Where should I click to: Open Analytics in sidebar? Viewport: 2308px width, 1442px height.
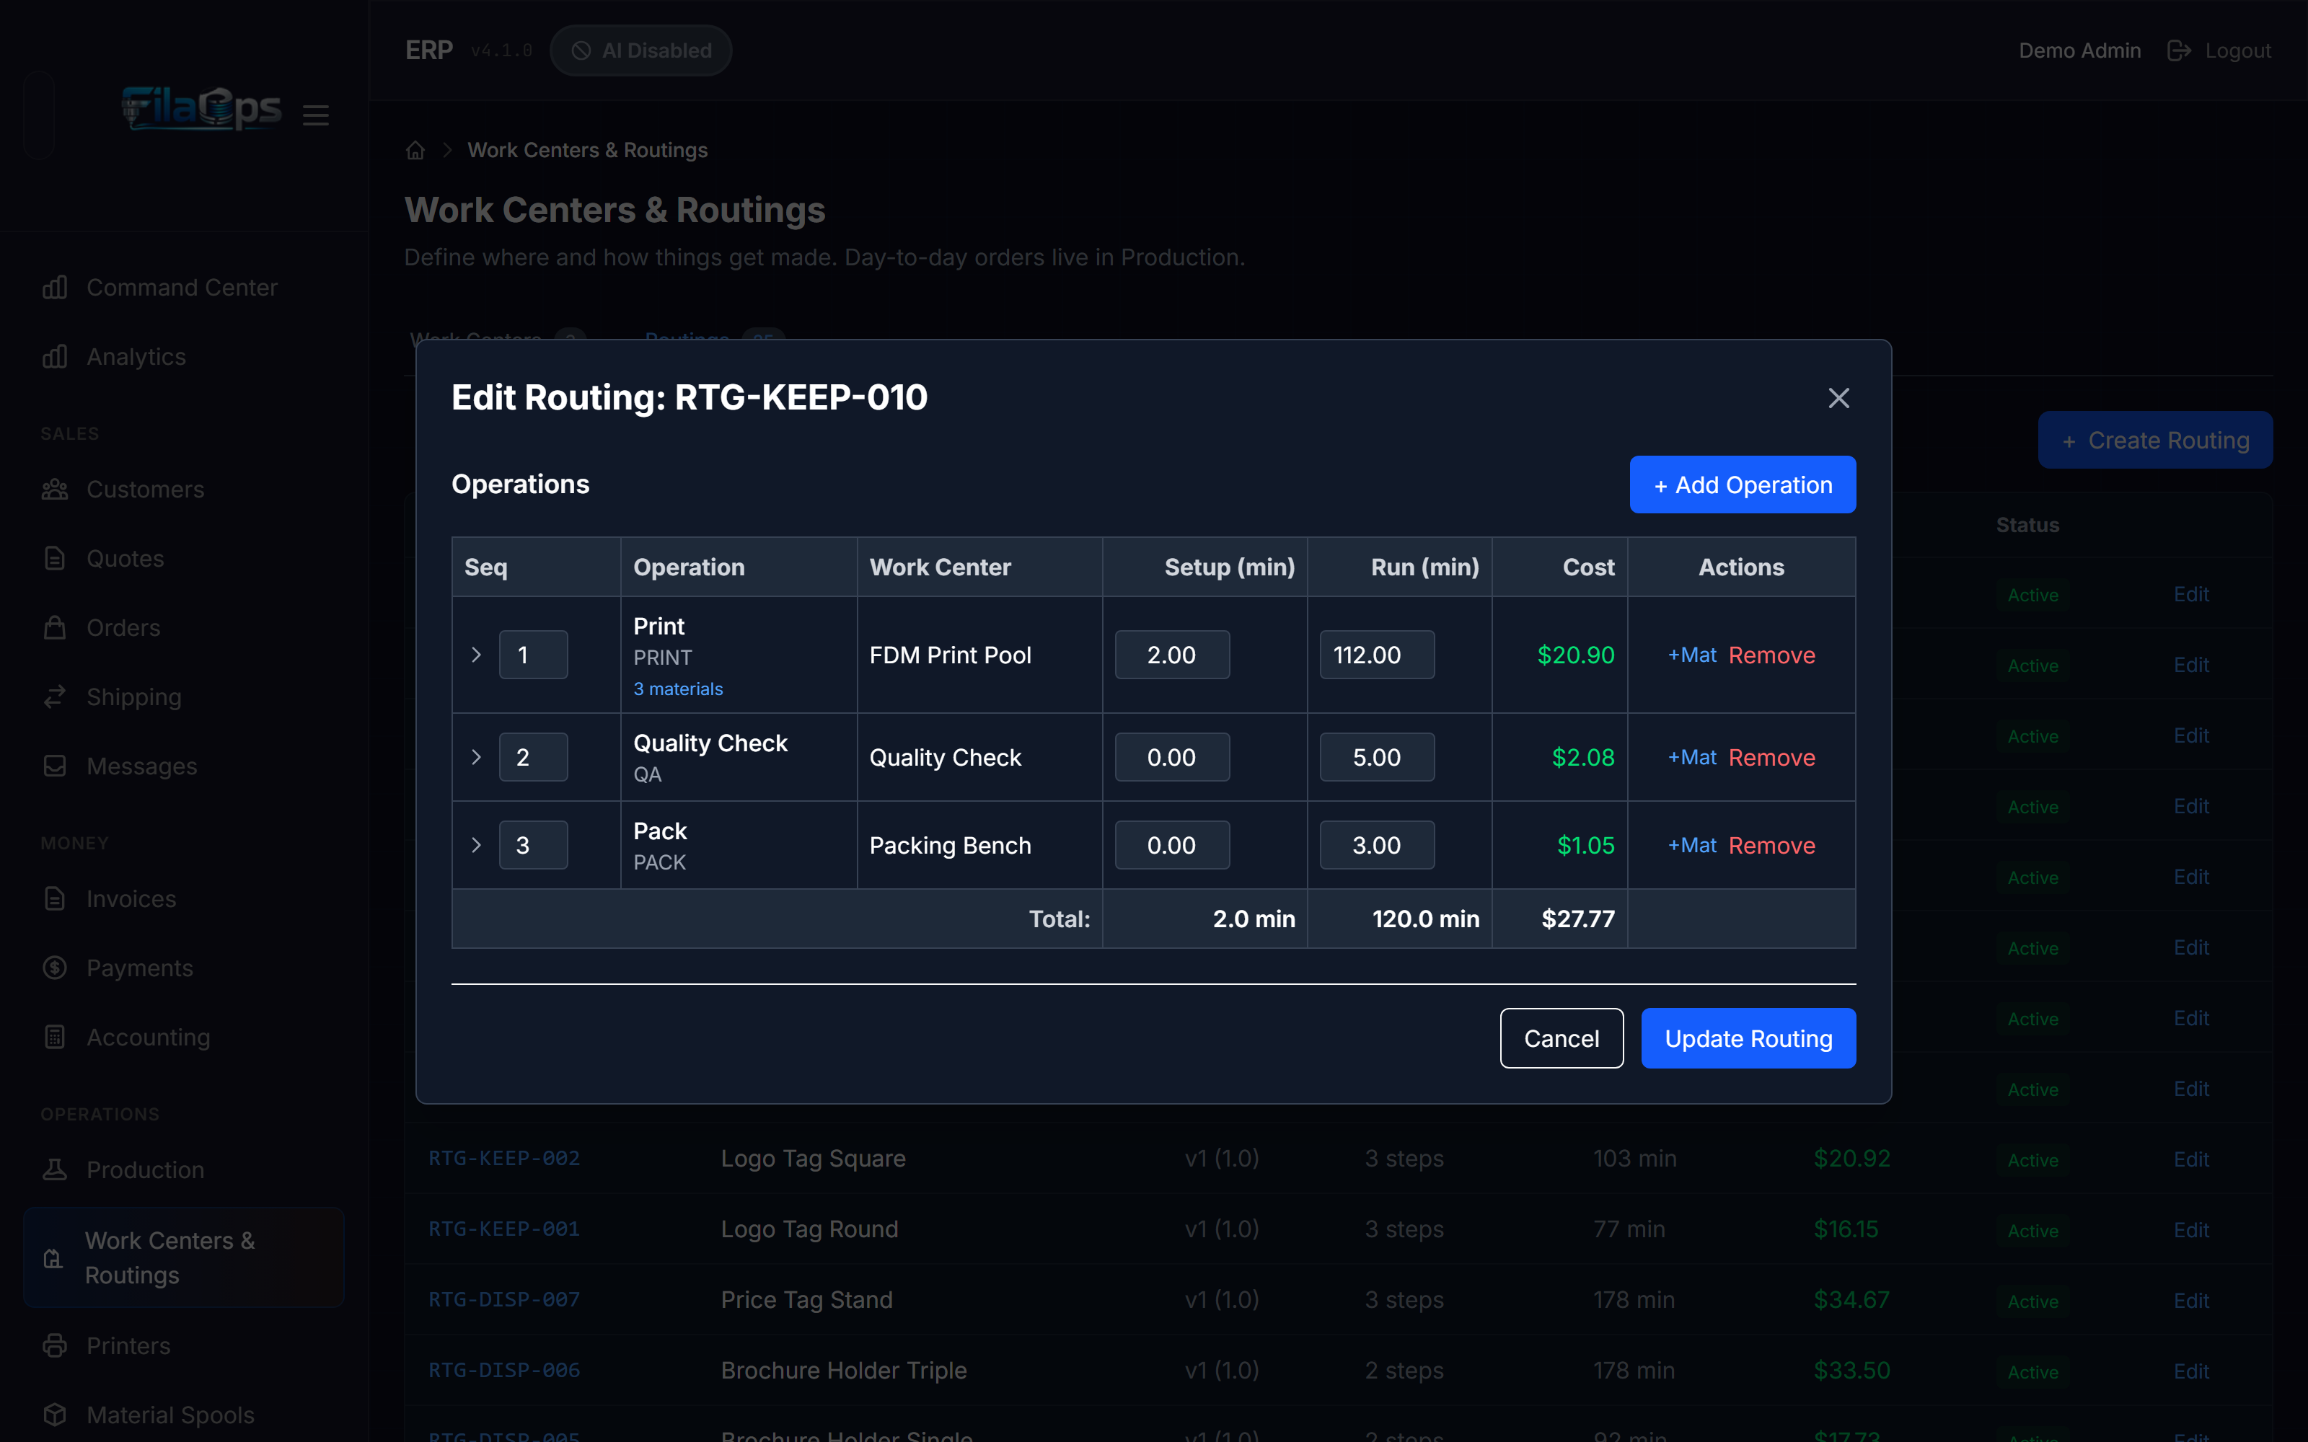[x=136, y=355]
